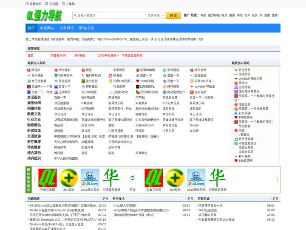Open article Destoon 配置文件config.inc.php参数说明
This screenshot has width=306, height=230.
57,210
